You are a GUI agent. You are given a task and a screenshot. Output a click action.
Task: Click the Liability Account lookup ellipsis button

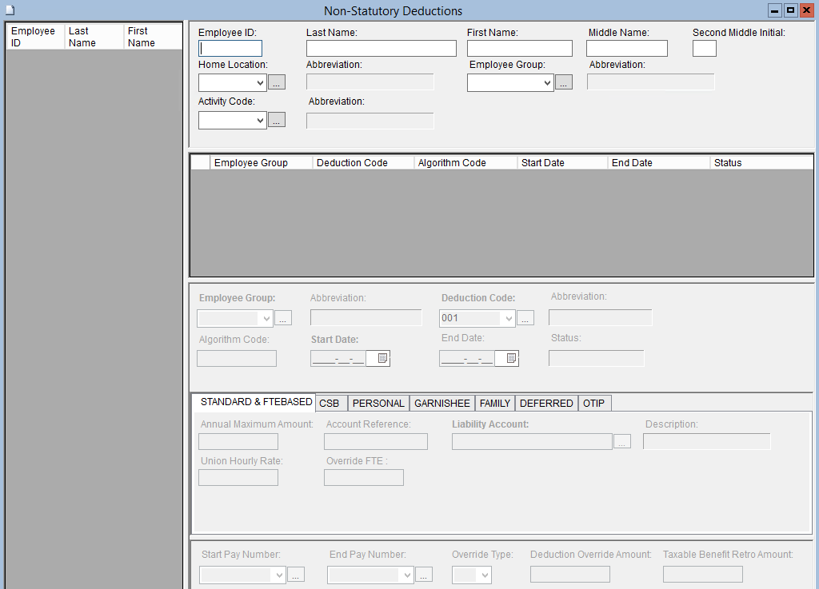[x=622, y=441]
